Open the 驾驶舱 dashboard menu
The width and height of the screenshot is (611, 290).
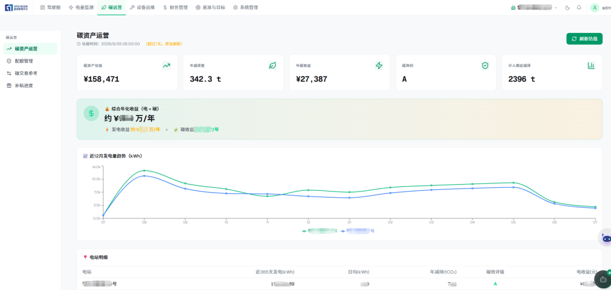tap(50, 7)
